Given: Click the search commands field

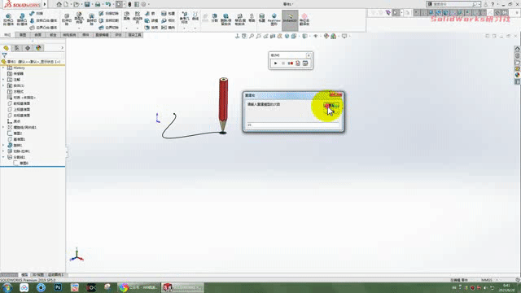Looking at the screenshot, I should point(453,4).
